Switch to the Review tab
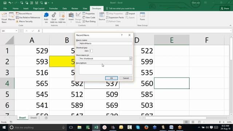Image resolution: width=233 pixels, height=131 pixels. coord(75,8)
